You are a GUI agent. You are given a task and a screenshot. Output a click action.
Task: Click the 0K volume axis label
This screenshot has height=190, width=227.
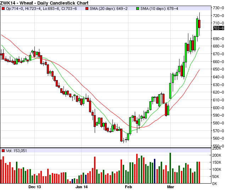pos(215,184)
